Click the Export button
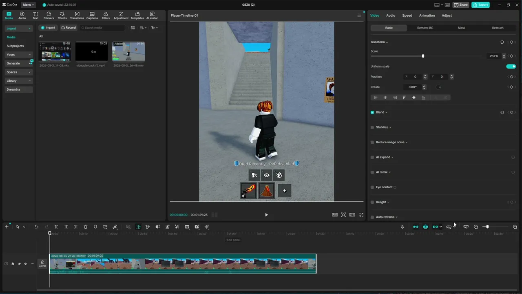 480,5
